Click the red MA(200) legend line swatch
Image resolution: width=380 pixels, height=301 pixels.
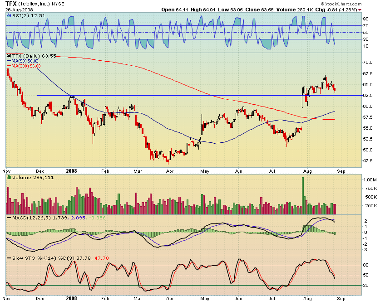(9, 66)
